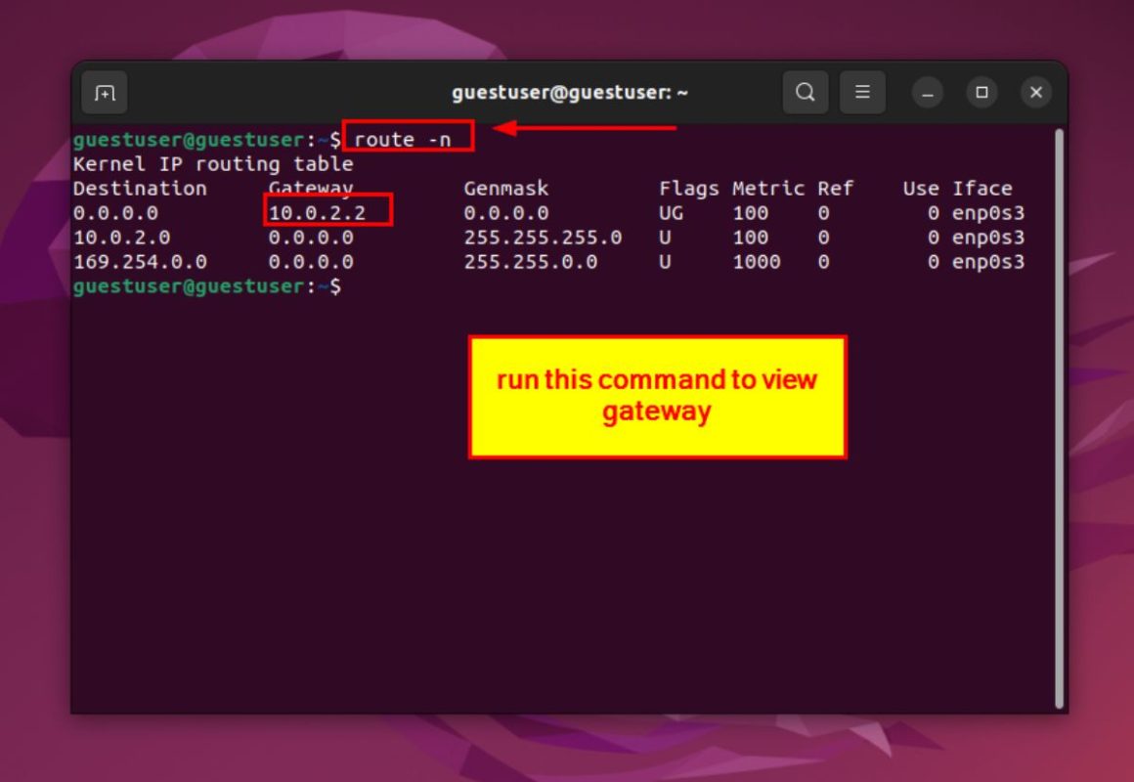Click the Genmask column header

(x=505, y=188)
